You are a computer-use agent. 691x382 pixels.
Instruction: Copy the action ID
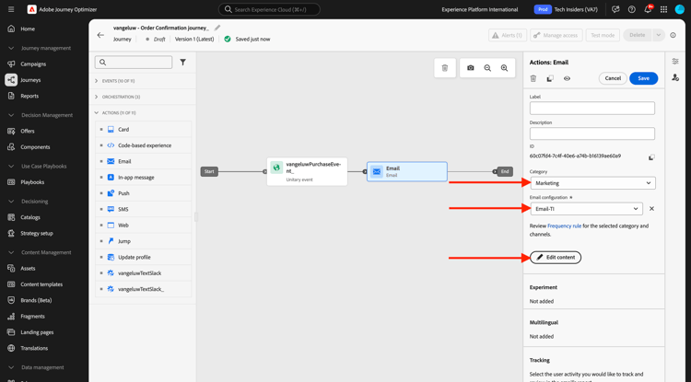click(x=651, y=156)
